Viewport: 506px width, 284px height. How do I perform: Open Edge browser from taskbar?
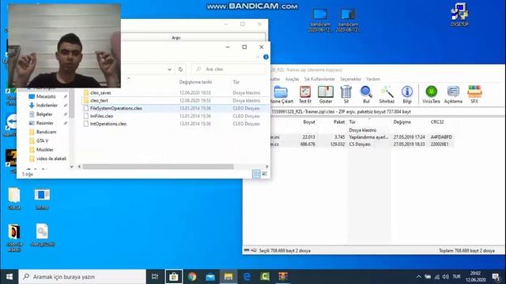click(247, 277)
